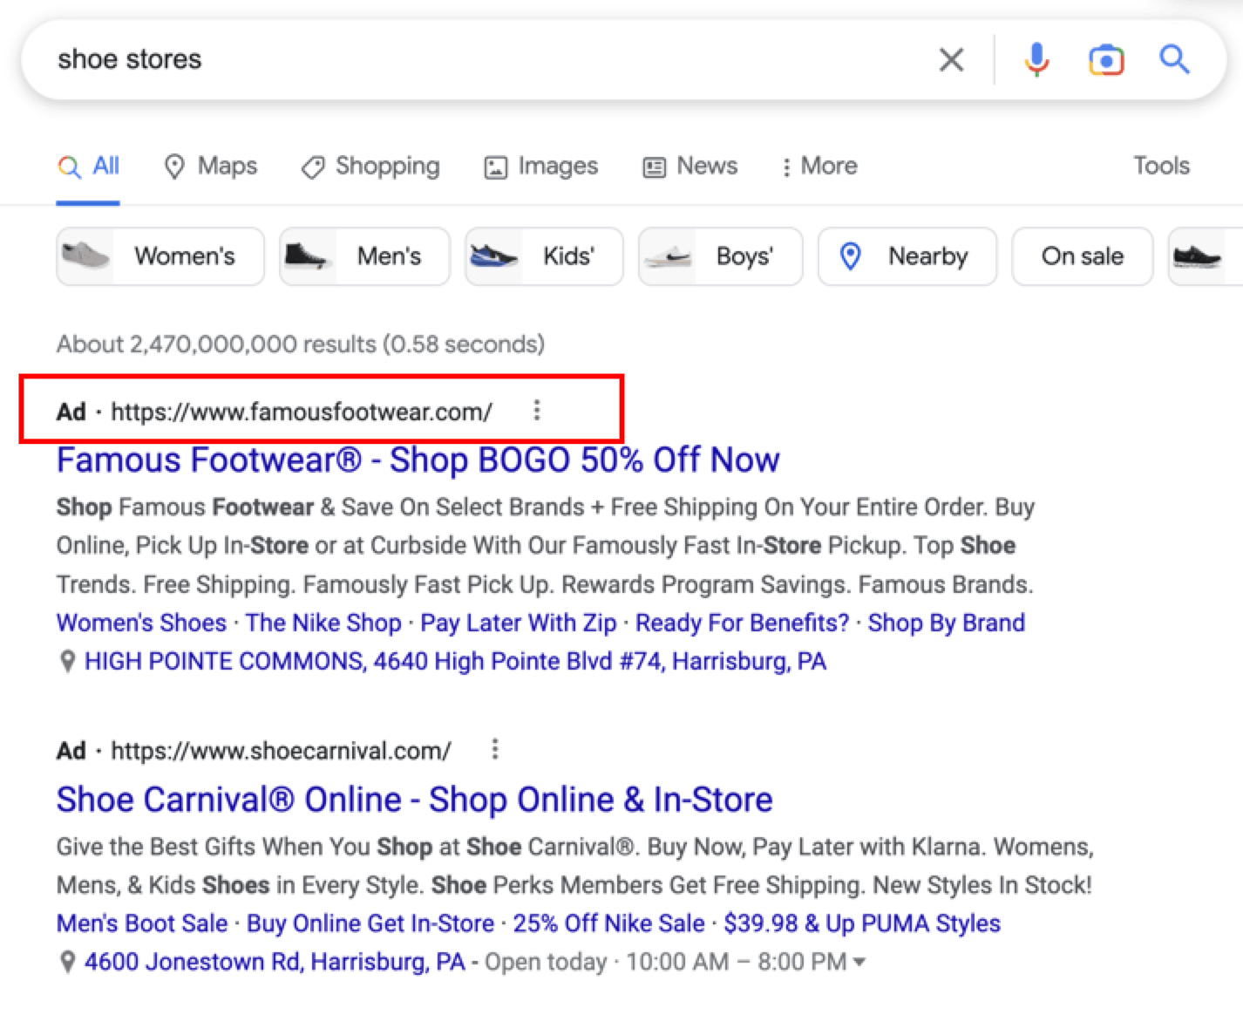
Task: Open the Famous Footwear BOGO ad headline
Action: [x=418, y=460]
